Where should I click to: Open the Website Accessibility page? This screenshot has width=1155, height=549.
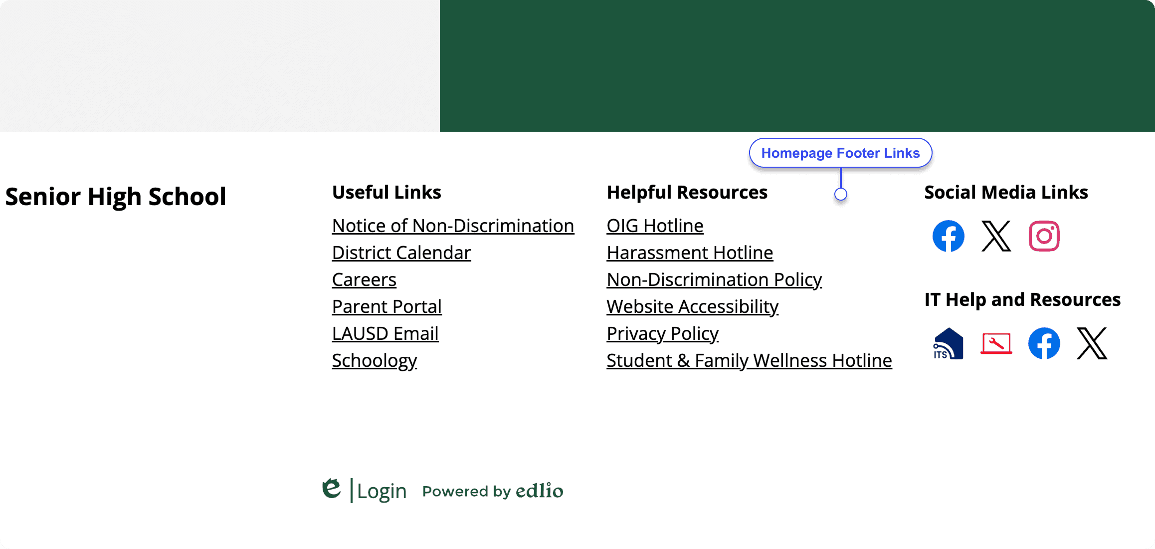[x=692, y=306]
